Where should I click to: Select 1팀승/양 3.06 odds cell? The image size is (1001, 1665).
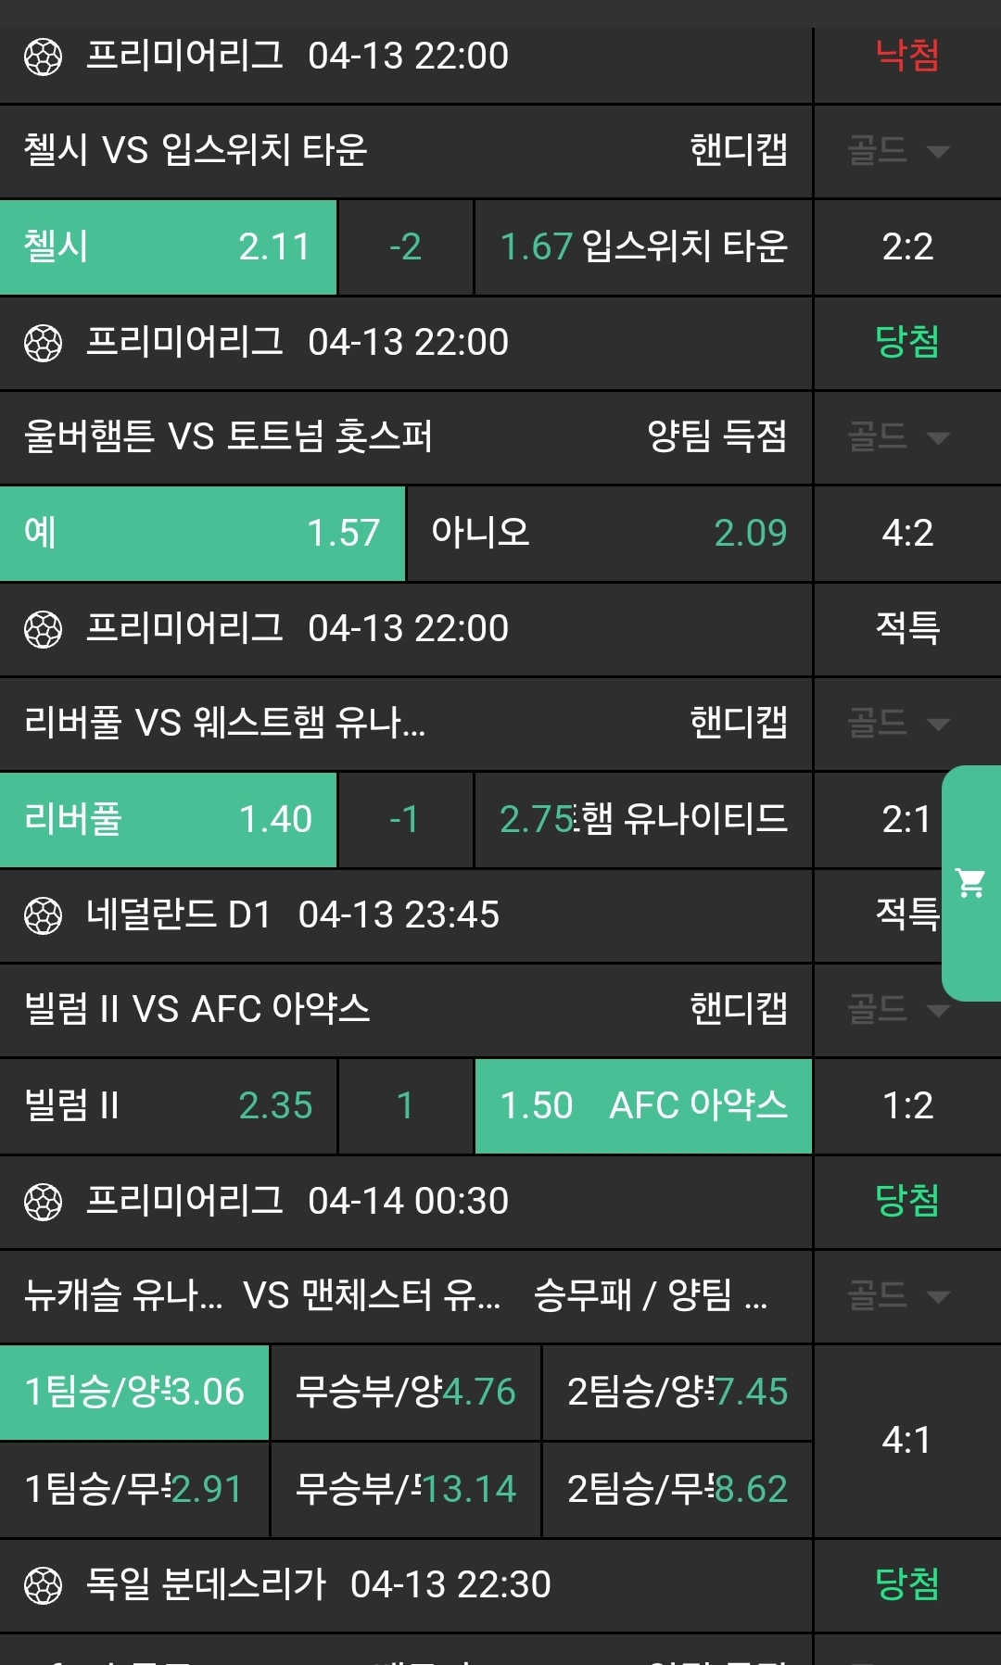[134, 1393]
